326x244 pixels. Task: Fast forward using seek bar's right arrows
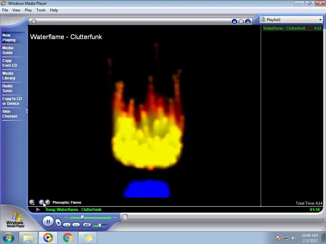click(115, 217)
